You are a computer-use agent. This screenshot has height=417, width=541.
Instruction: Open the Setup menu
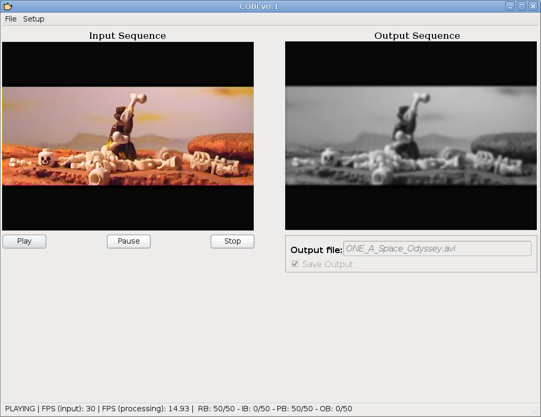click(34, 19)
